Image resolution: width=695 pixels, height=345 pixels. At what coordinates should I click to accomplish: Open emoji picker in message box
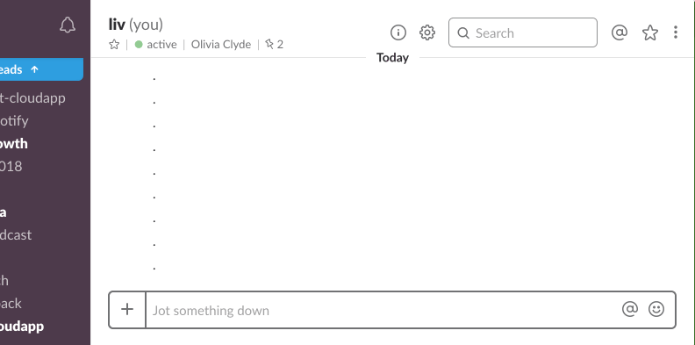[x=656, y=309]
